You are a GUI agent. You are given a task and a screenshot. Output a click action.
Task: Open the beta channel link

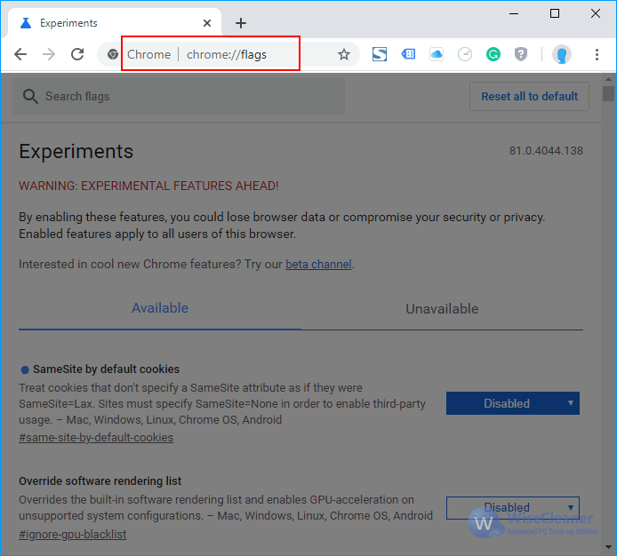tap(318, 265)
